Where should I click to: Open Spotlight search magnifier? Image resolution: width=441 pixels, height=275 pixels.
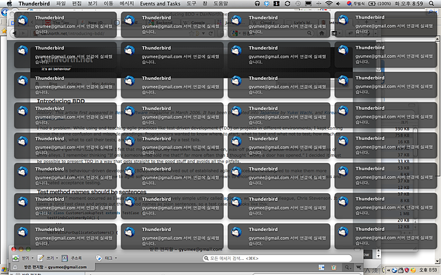coord(431,3)
